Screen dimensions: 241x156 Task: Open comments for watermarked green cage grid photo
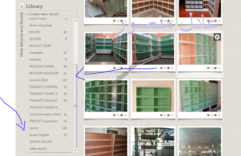click(122, 115)
